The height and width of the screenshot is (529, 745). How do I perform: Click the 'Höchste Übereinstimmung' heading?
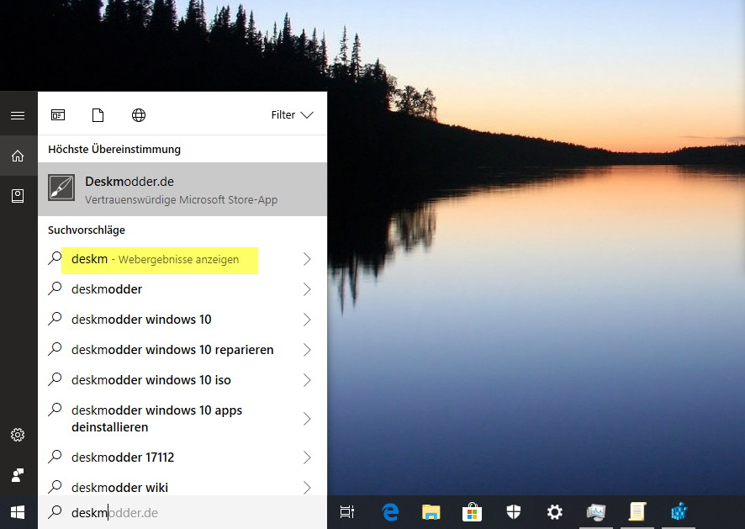click(114, 149)
